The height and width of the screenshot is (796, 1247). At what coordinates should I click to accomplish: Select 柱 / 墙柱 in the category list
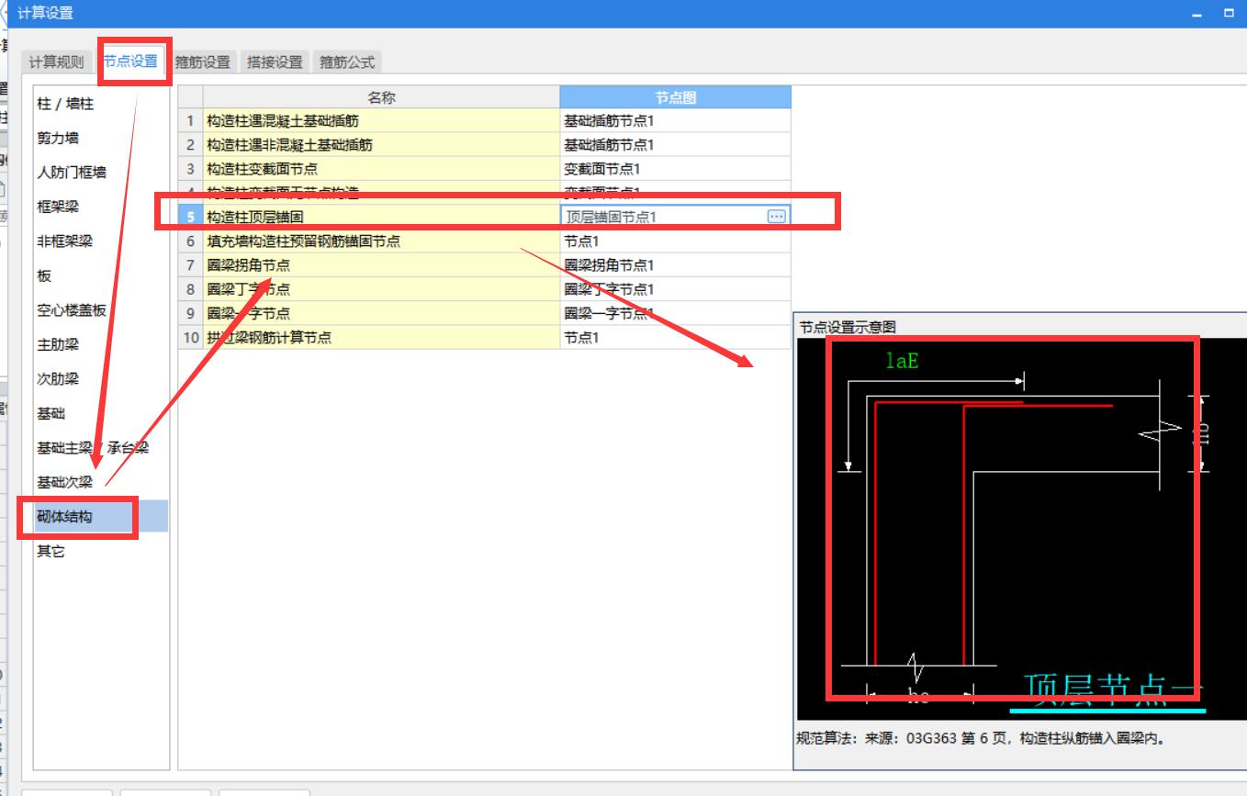click(x=101, y=104)
